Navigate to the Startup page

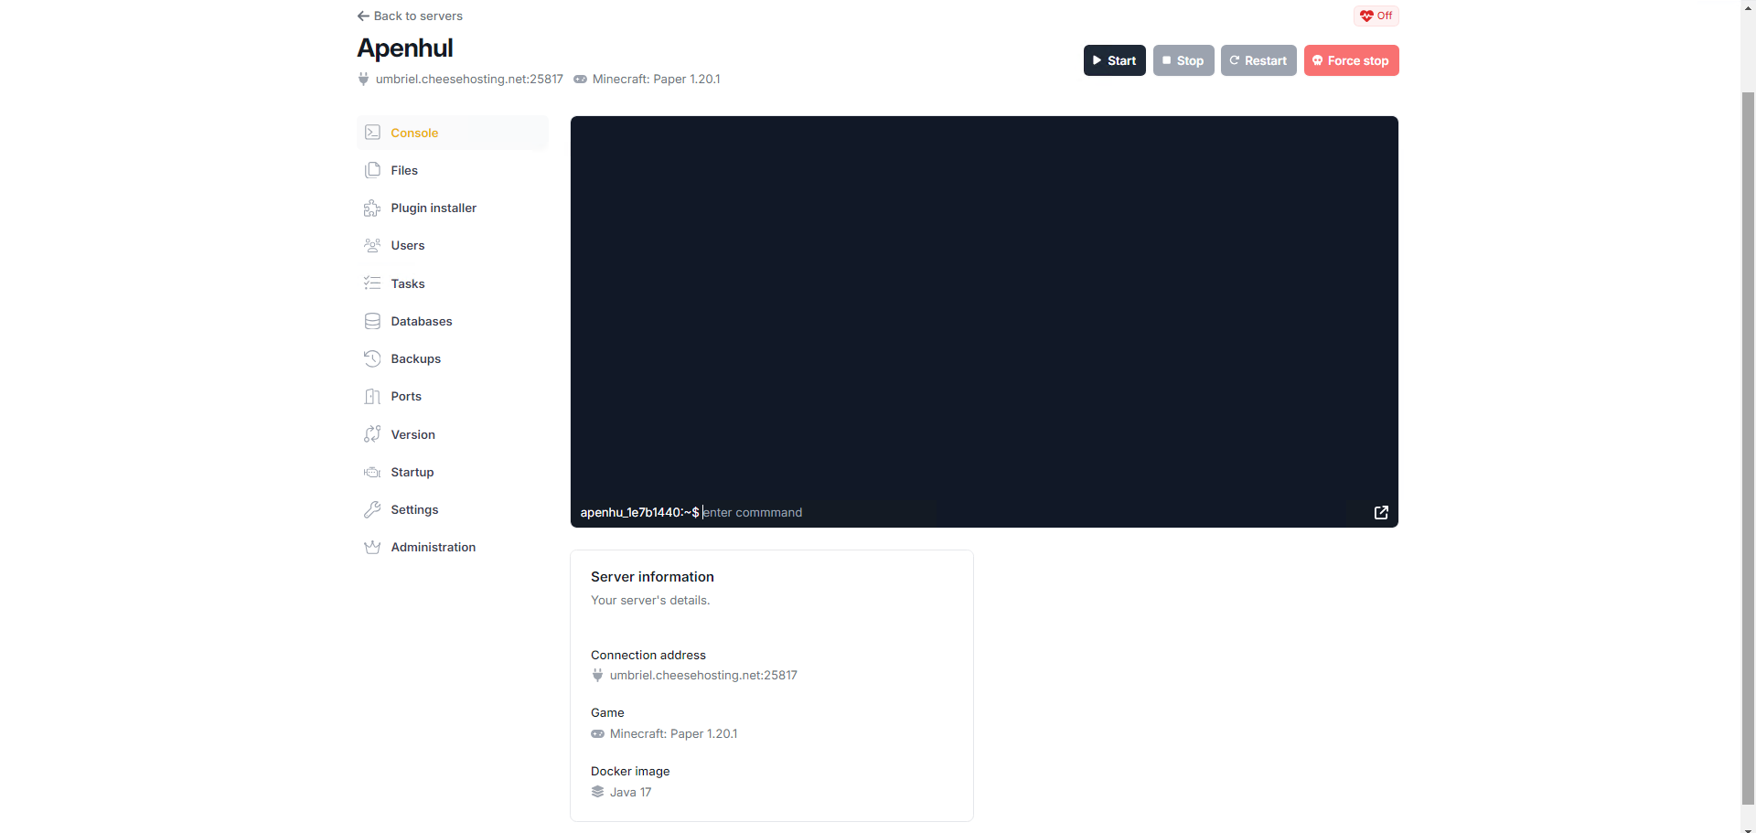[x=412, y=473]
